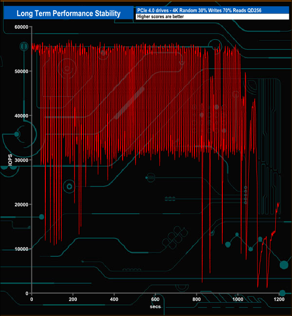Image resolution: width=292 pixels, height=316 pixels.
Task: Click the 1200 x-axis tick label
Action: 279,299
